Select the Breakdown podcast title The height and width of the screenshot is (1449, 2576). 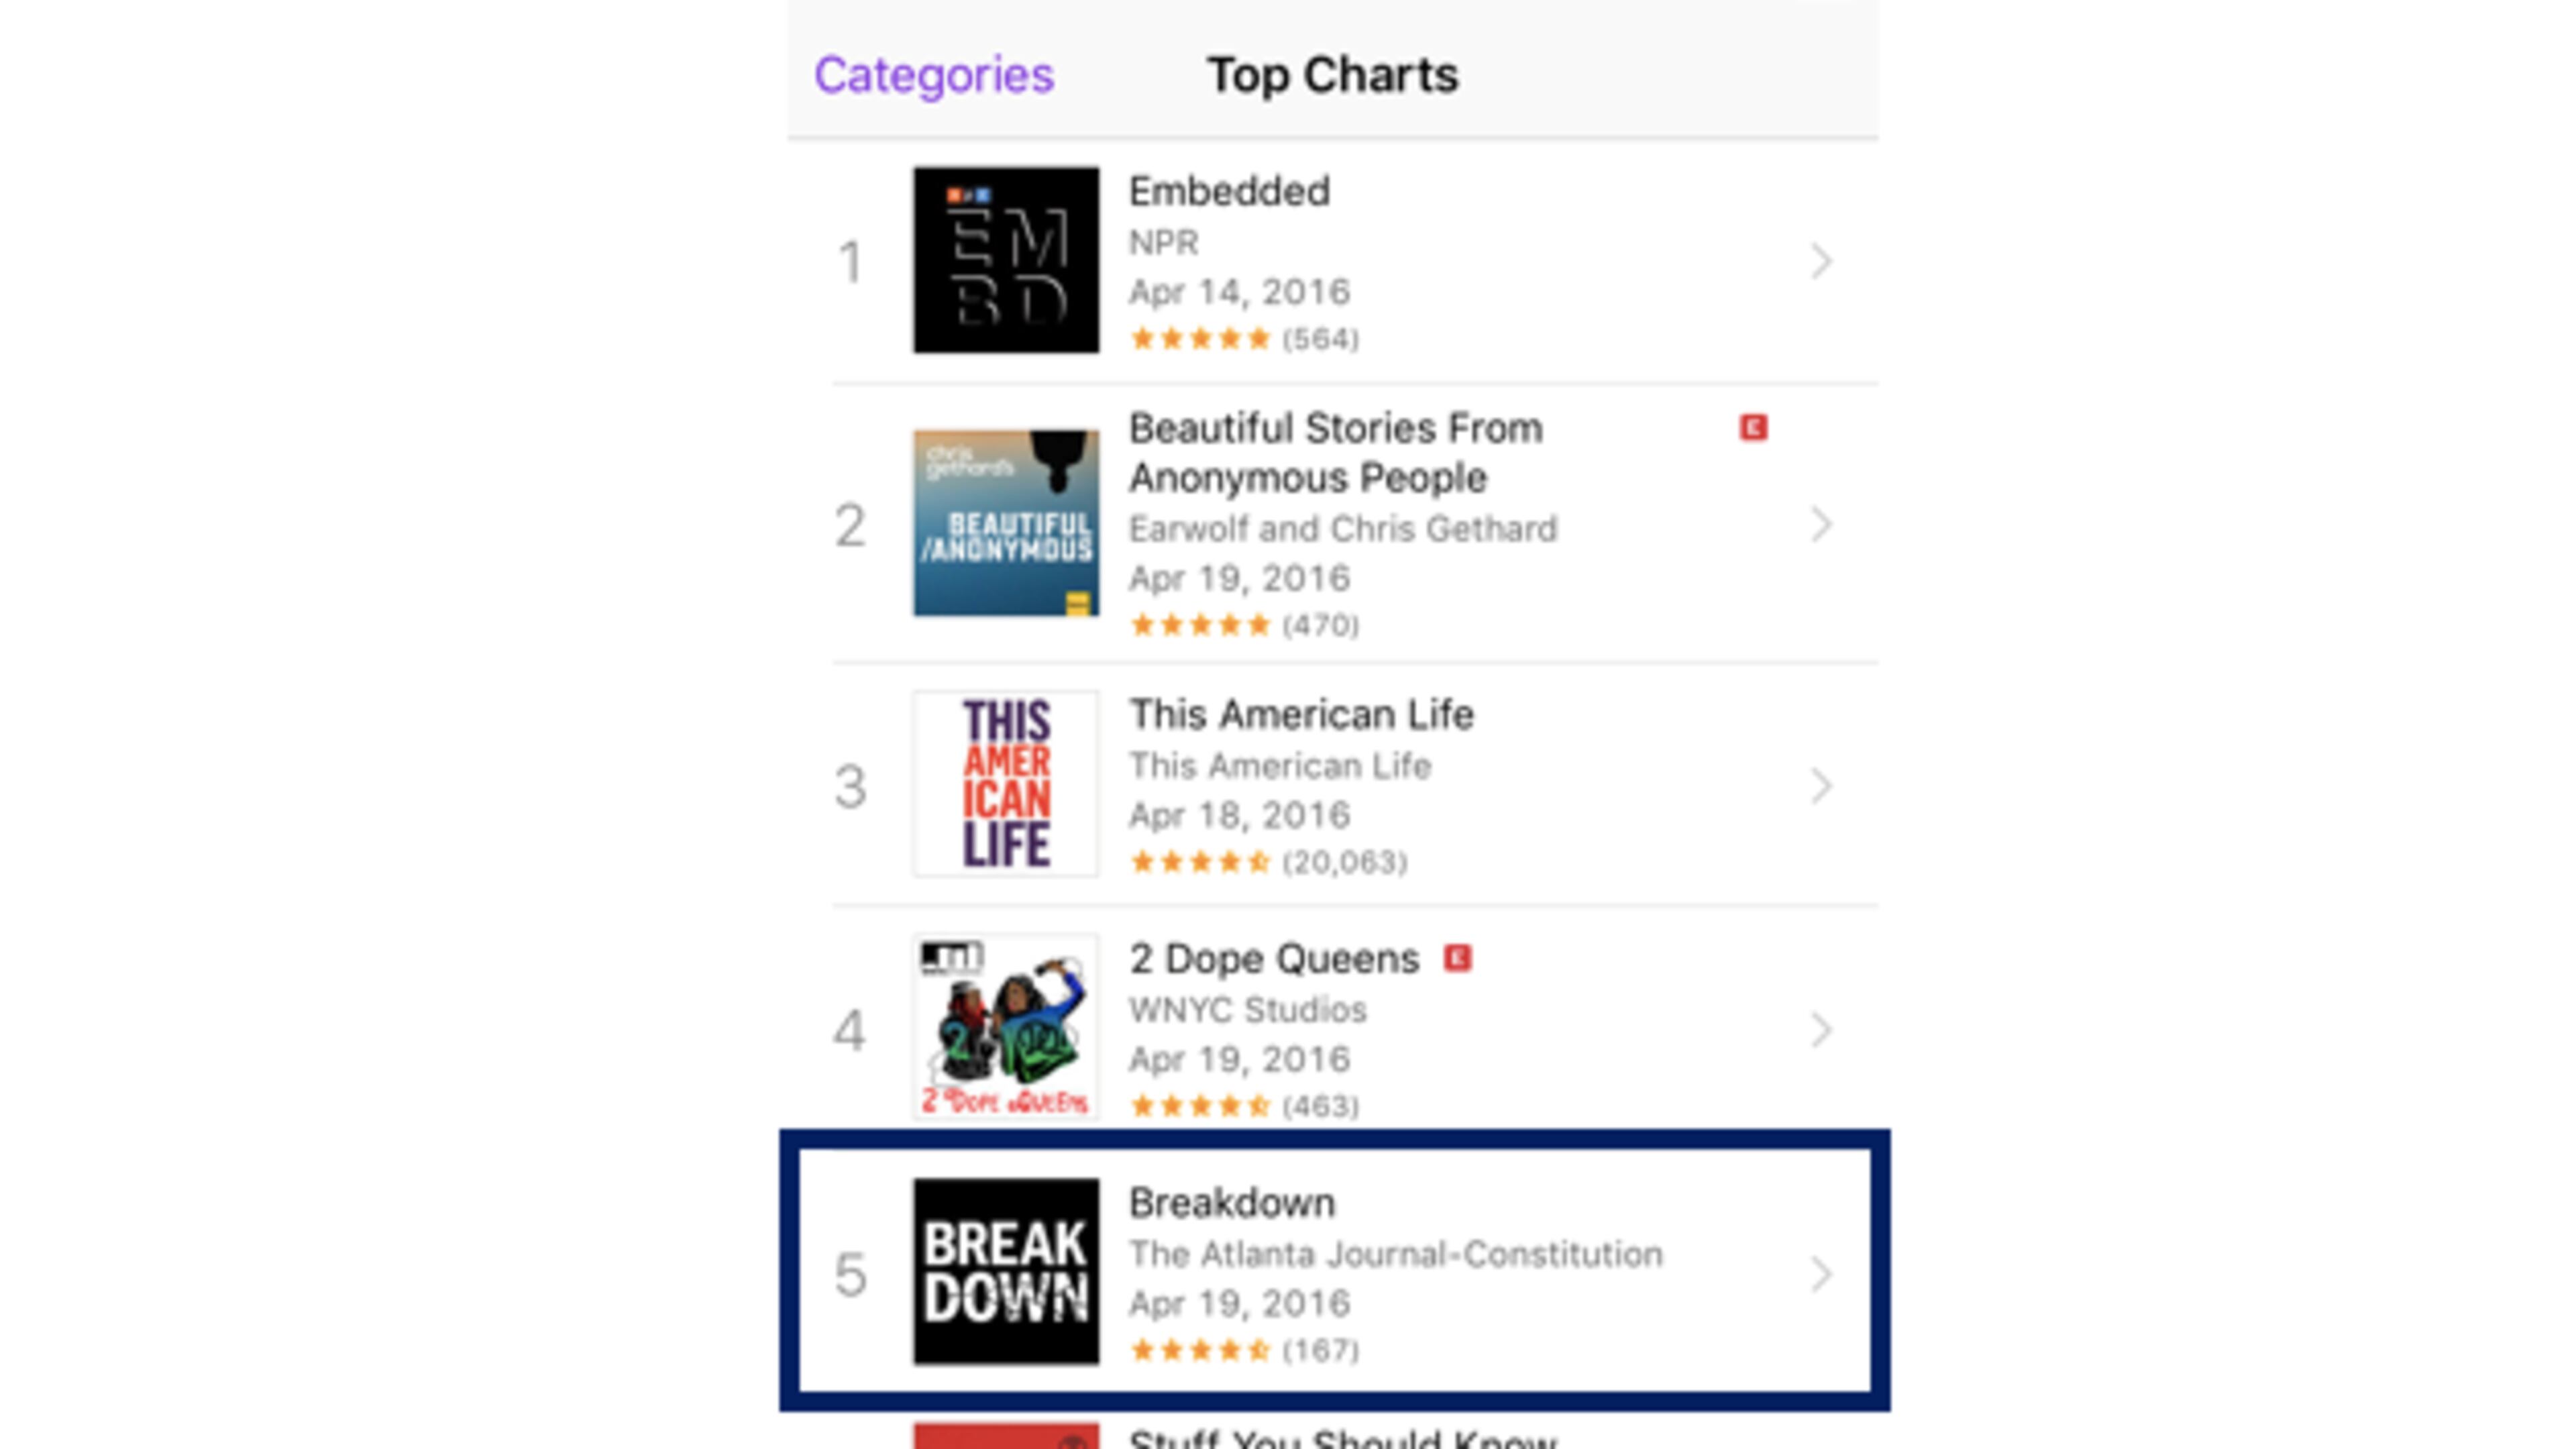[1231, 1203]
